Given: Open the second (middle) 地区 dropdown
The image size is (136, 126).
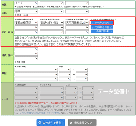Looking at the screenshot, I should tap(52, 3).
